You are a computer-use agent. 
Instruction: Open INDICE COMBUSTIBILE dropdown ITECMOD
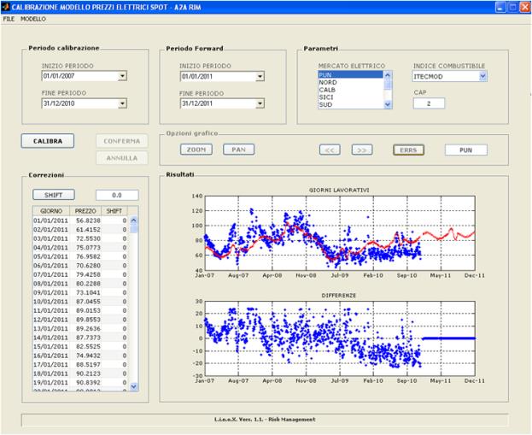(x=482, y=76)
